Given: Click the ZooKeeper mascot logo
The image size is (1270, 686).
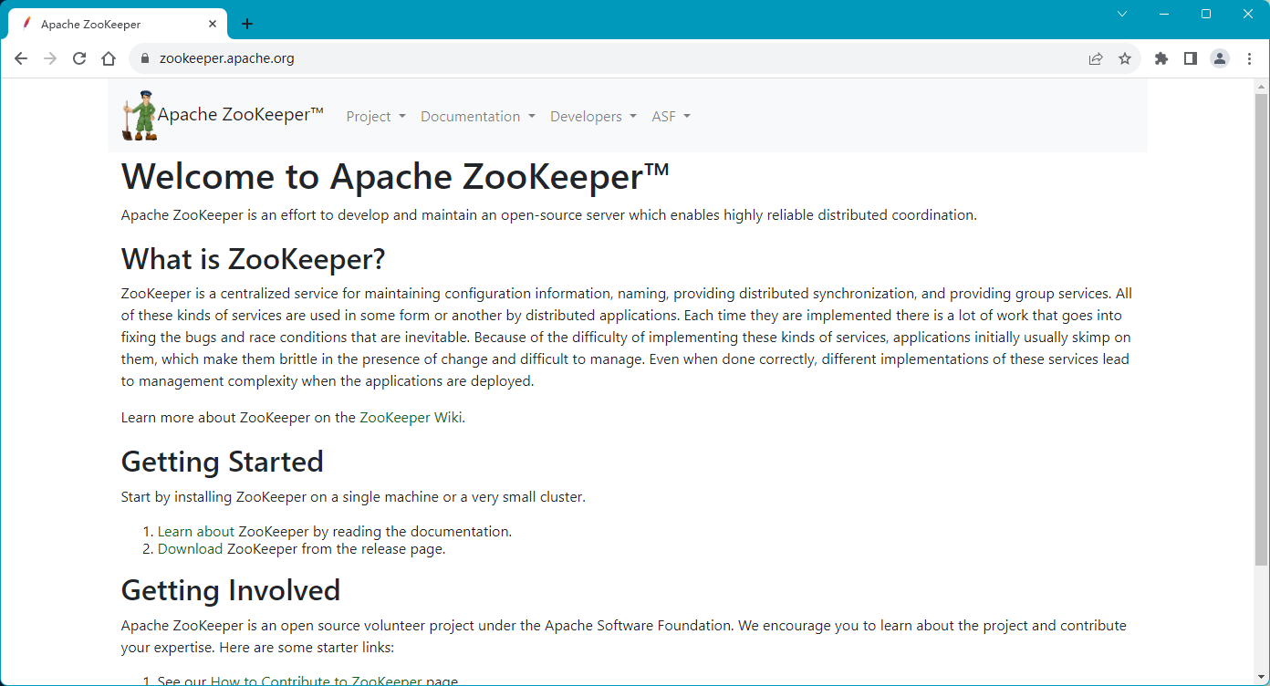Looking at the screenshot, I should click(x=140, y=115).
